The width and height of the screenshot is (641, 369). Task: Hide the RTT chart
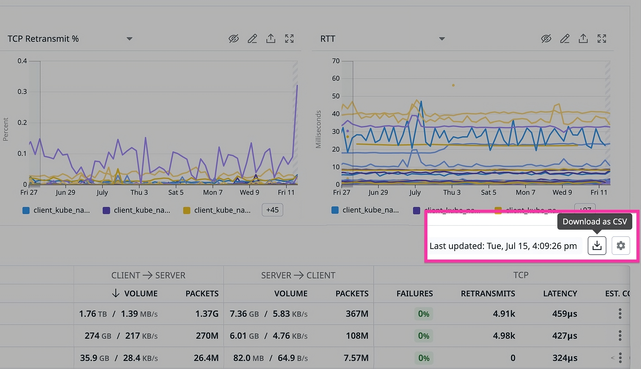coord(546,39)
